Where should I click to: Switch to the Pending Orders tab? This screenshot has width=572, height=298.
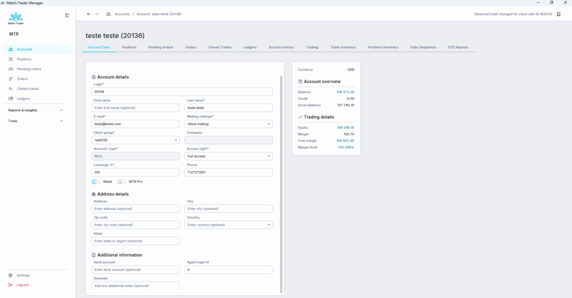coord(160,48)
